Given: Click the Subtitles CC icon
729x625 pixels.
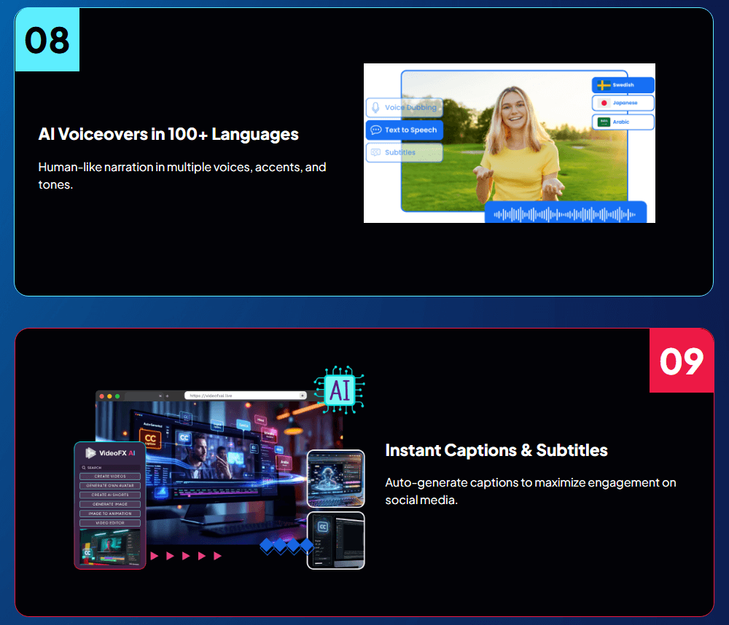Looking at the screenshot, I should click(x=375, y=152).
